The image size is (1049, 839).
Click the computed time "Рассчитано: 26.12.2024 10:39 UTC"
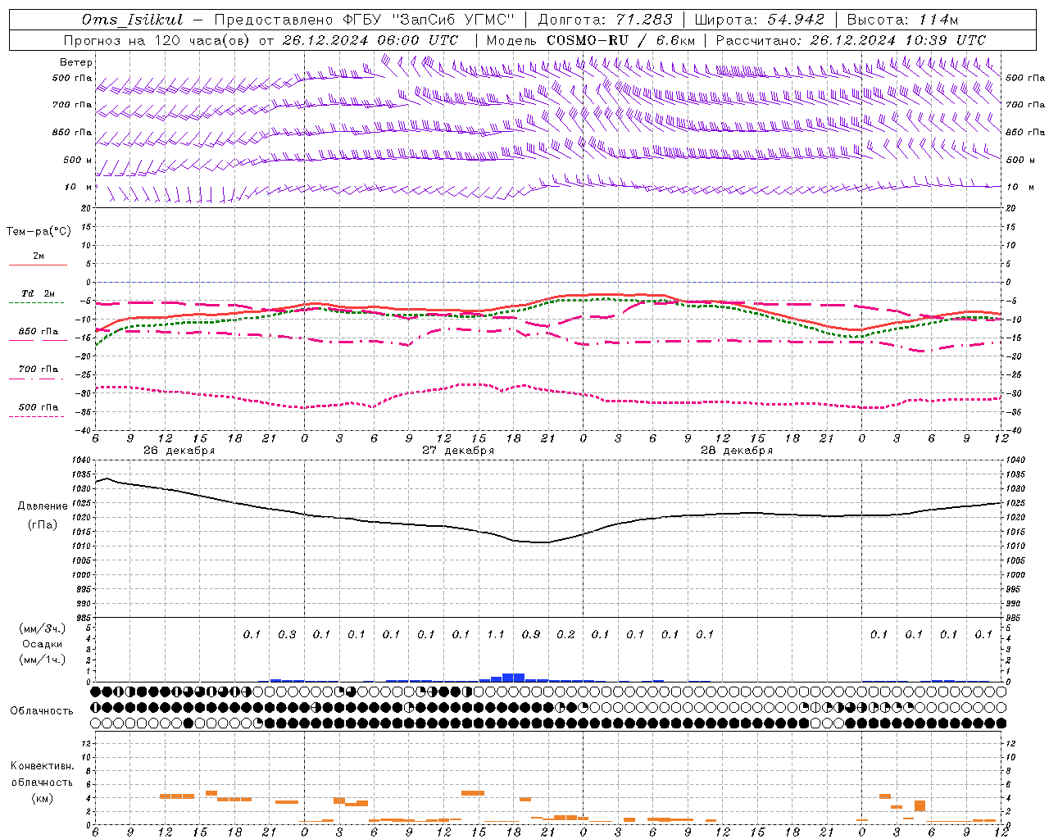tap(851, 40)
